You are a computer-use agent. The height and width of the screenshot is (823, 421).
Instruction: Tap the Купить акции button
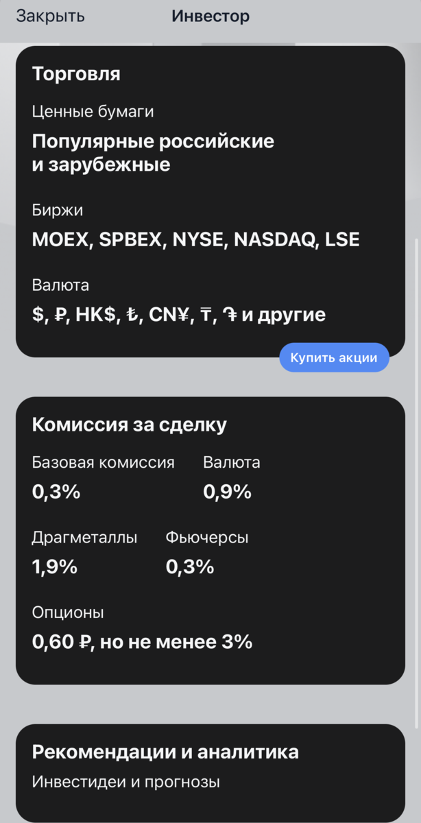334,358
